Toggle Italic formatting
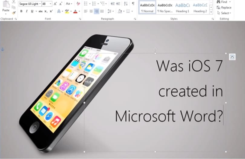The width and height of the screenshot is (245, 159). coord(27,11)
